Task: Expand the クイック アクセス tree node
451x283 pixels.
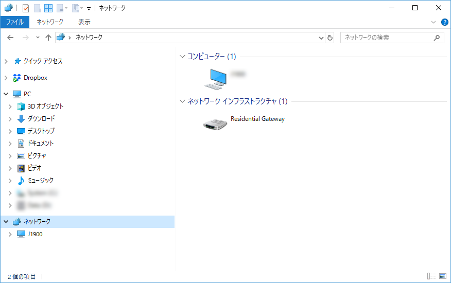Action: tap(6, 61)
